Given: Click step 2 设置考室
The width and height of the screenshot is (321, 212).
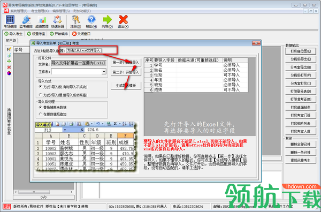Looking at the screenshot, I should point(36,34).
